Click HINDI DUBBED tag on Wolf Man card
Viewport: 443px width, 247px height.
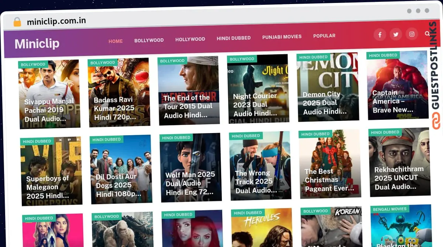(x=176, y=138)
